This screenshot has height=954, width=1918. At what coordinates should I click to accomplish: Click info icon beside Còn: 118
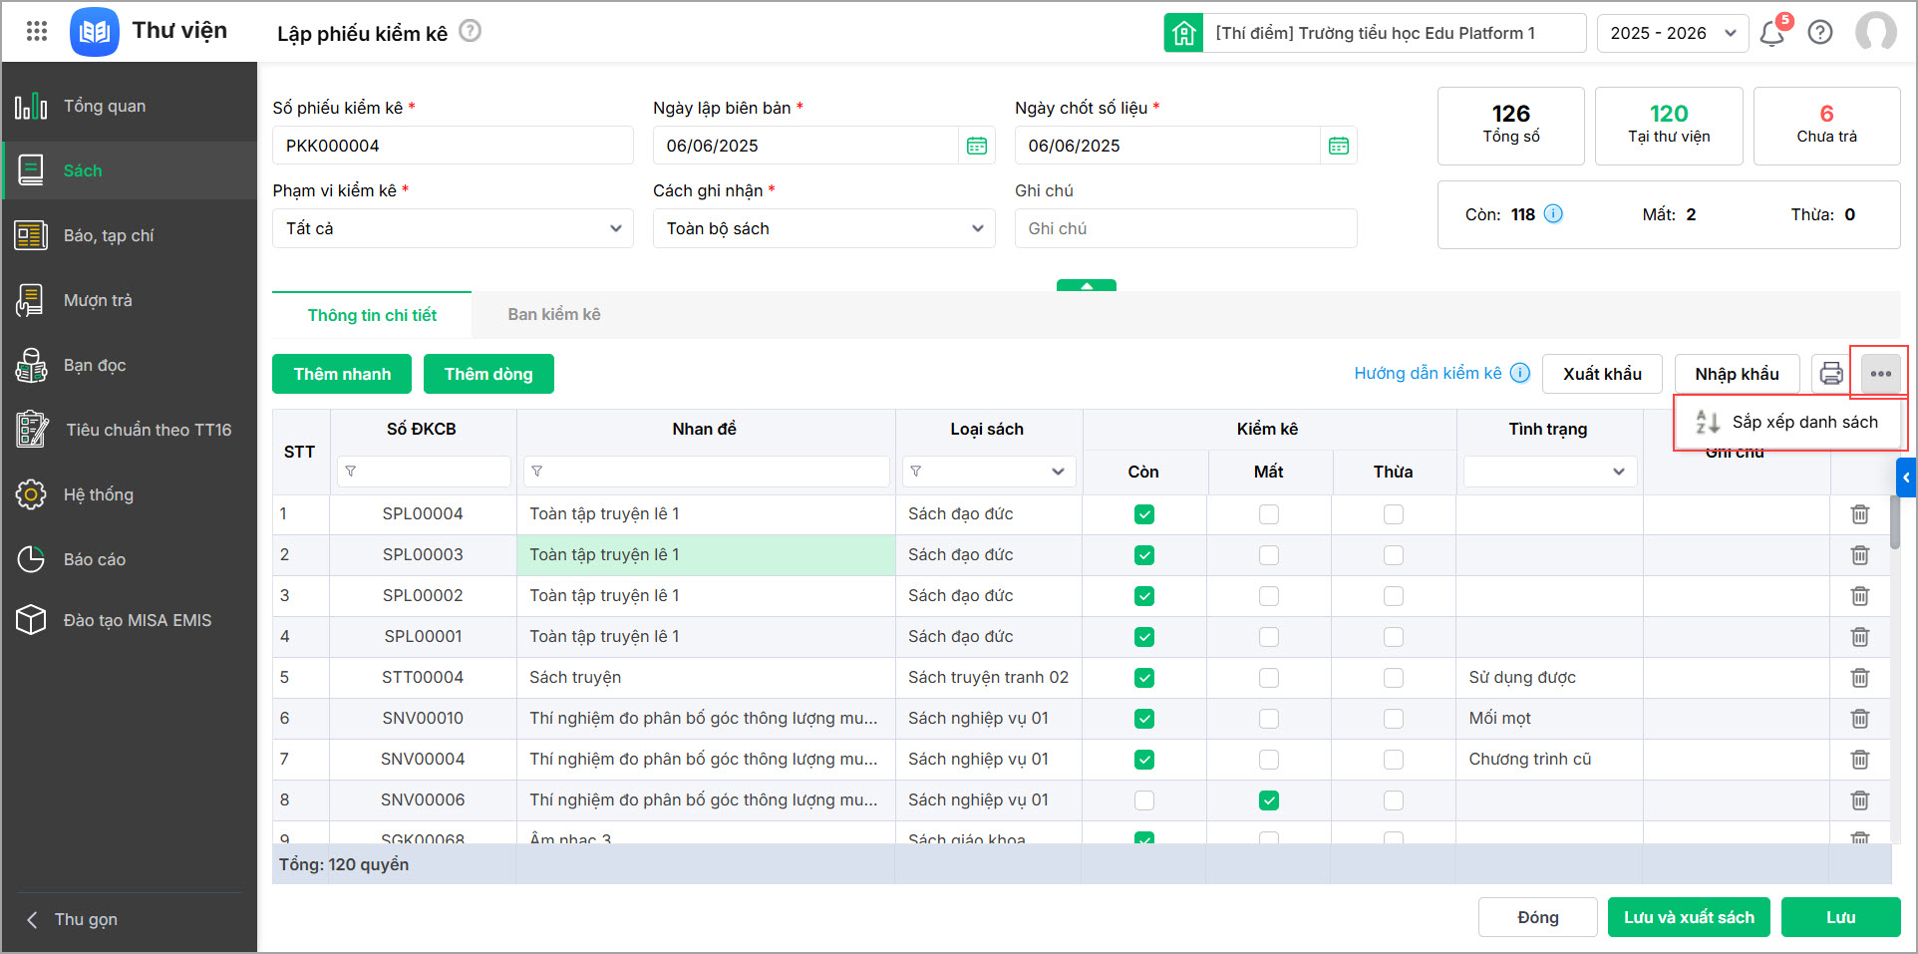[1553, 214]
